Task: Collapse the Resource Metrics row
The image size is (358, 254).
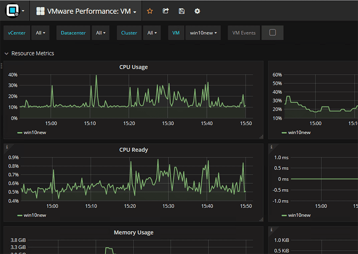Action: 6,53
